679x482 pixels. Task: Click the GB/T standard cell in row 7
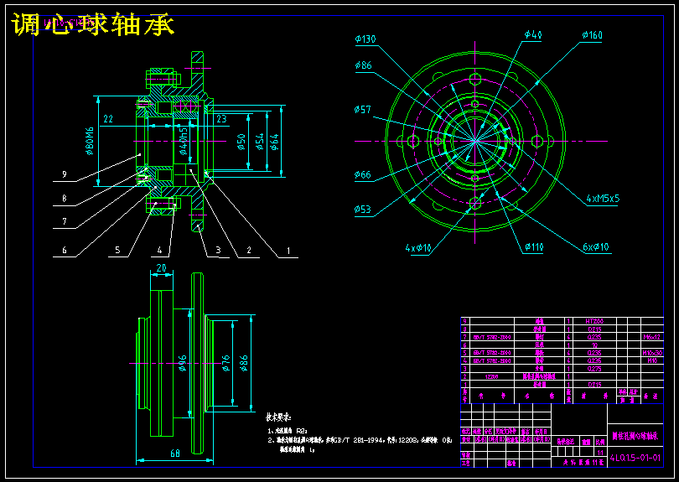click(x=492, y=337)
